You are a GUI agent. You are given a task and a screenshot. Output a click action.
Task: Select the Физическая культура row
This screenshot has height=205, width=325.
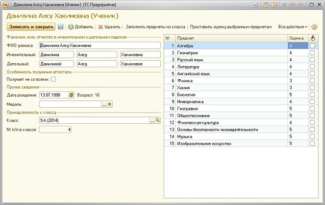pos(241,122)
